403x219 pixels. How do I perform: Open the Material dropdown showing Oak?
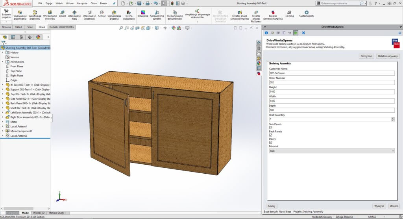point(331,150)
